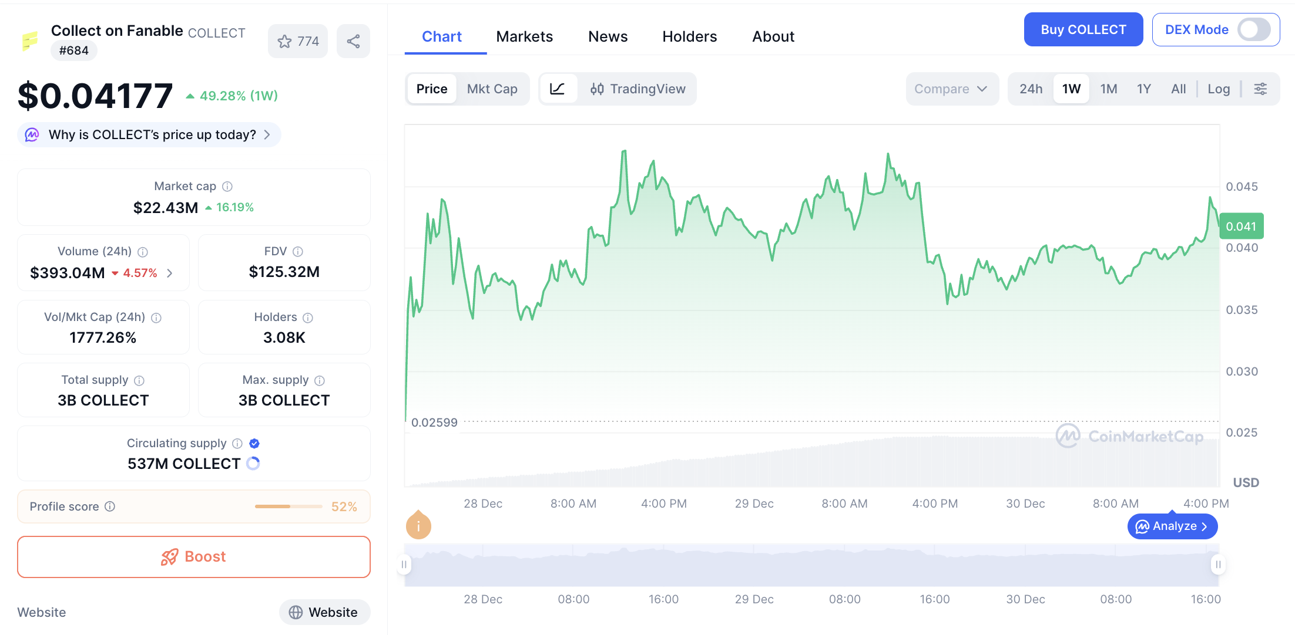The width and height of the screenshot is (1295, 635).
Task: Click the circulating supply verified badge
Action: (254, 444)
